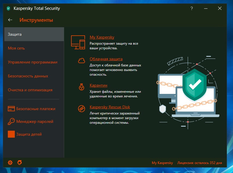Launch Менеджер паролей from the sidebar
The width and height of the screenshot is (233, 173).
35,121
